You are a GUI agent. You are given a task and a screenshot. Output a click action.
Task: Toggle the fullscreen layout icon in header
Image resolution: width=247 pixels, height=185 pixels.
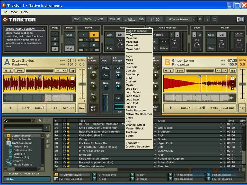pos(214,19)
